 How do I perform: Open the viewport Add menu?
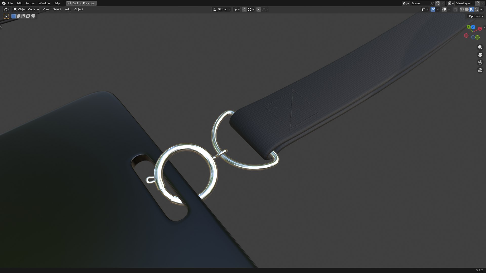point(68,9)
